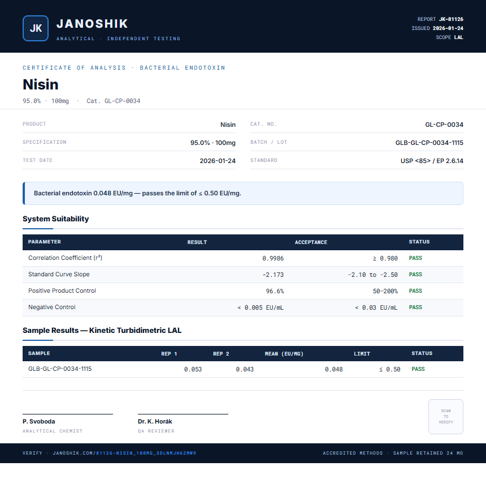This screenshot has width=486, height=479.
Task: Click standard value USP <85> / EP 2.6.14
Action: pos(432,161)
